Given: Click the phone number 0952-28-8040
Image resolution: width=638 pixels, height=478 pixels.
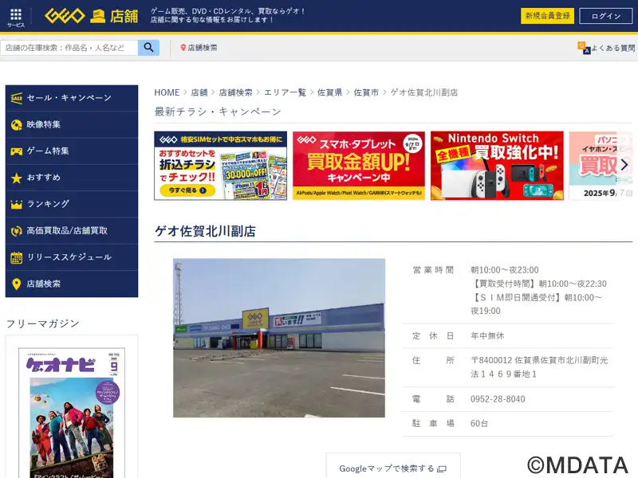Looking at the screenshot, I should [498, 399].
